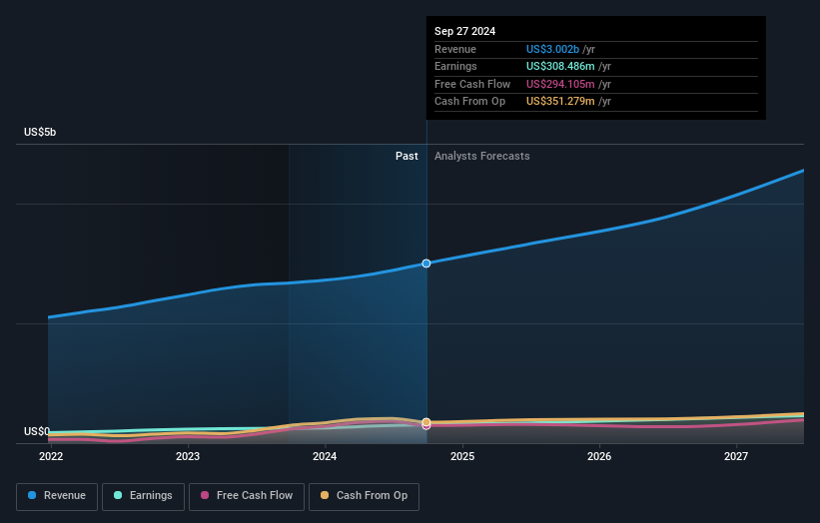
Task: Toggle the Earnings legend button
Action: pos(143,496)
